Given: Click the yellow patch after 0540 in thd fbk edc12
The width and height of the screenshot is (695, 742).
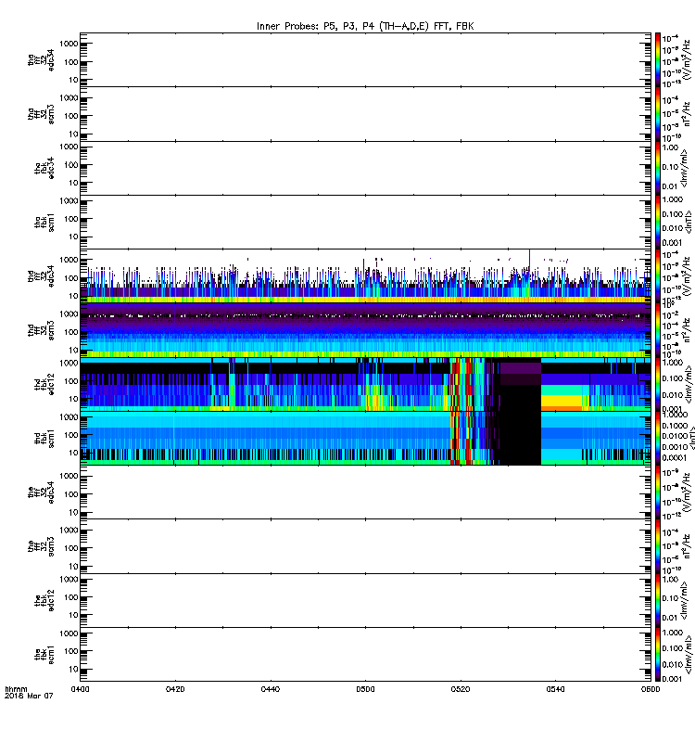Looking at the screenshot, I should [x=562, y=401].
